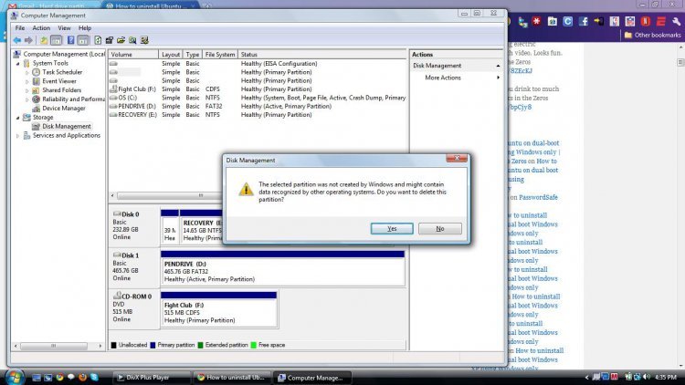Close the Disk Management dialog
Image resolution: width=685 pixels, height=385 pixels.
point(457,158)
